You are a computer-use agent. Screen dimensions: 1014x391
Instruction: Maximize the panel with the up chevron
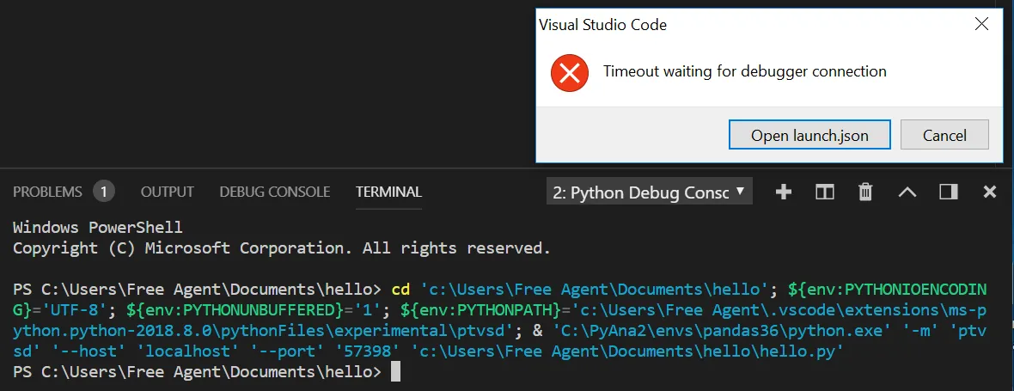click(907, 192)
